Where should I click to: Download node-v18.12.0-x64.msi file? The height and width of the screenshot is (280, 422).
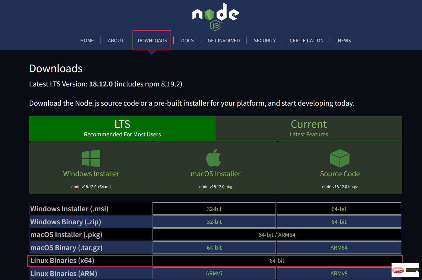coord(91,187)
